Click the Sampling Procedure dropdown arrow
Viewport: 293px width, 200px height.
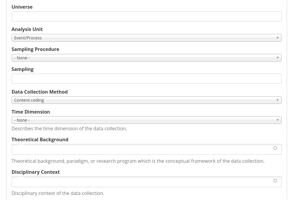pyautogui.click(x=277, y=58)
